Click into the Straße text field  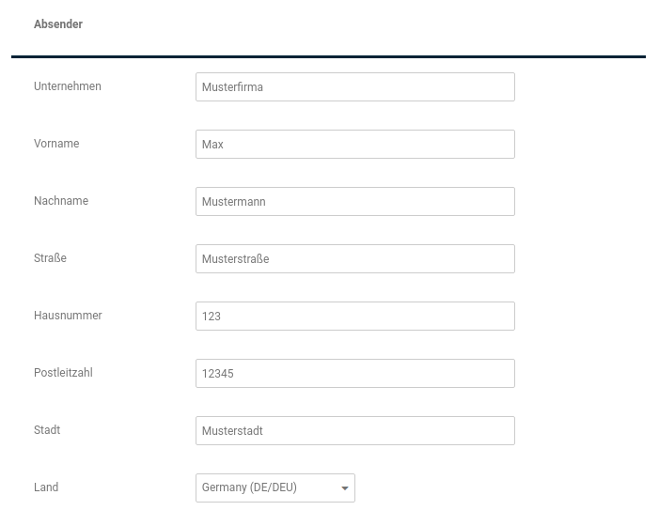click(354, 258)
